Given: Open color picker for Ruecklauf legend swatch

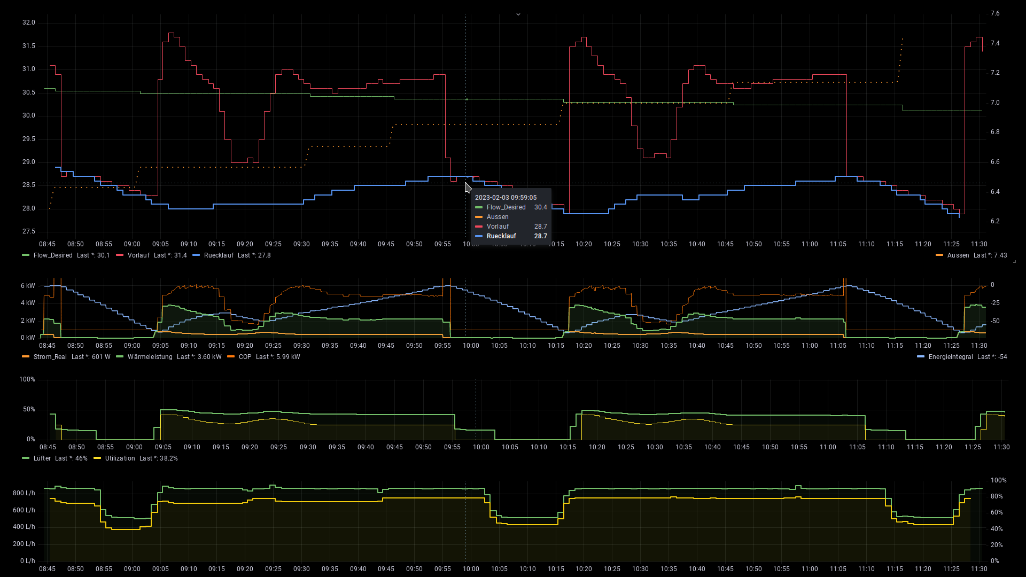Looking at the screenshot, I should pos(196,255).
